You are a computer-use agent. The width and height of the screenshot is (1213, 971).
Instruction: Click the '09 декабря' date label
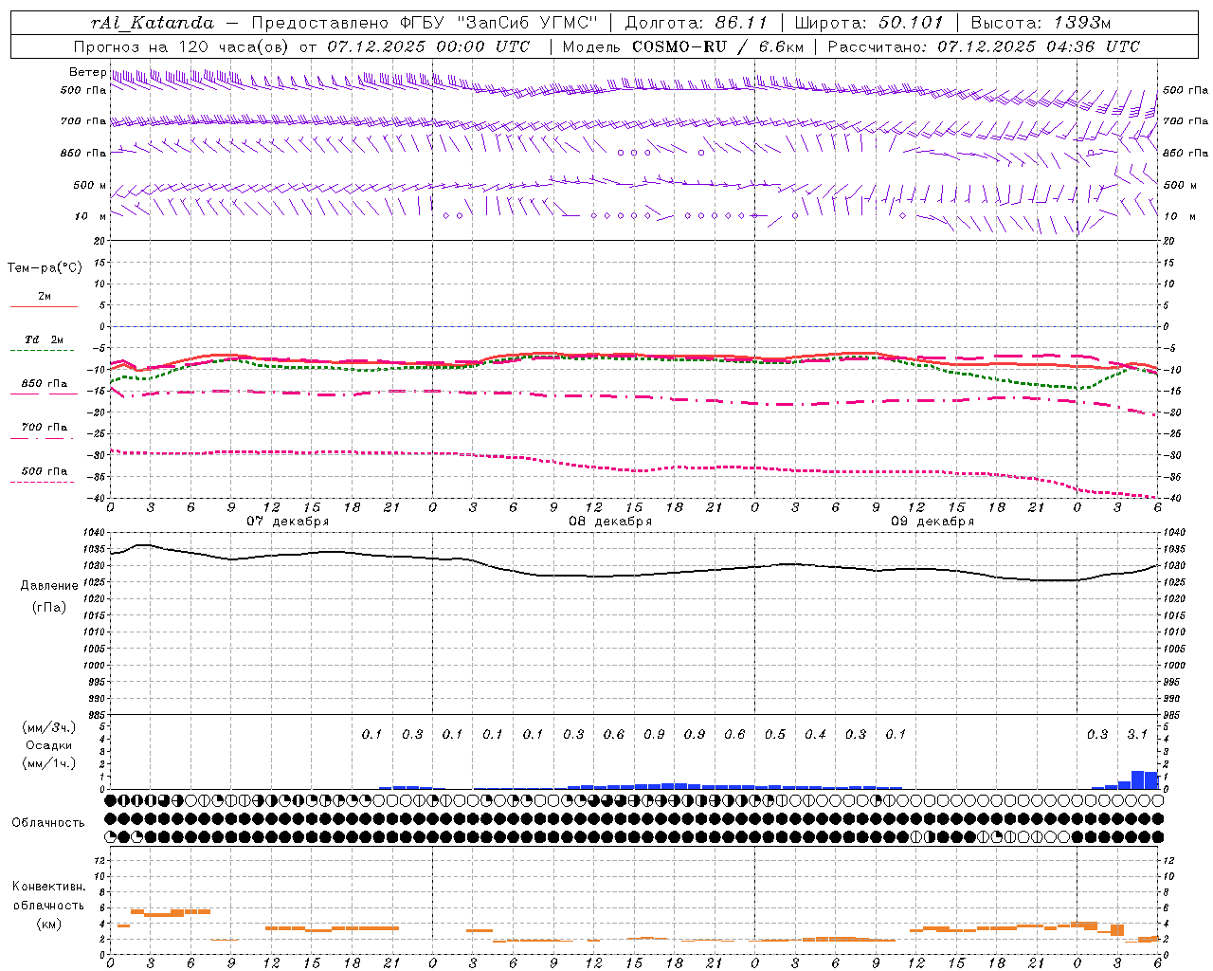pos(932,521)
